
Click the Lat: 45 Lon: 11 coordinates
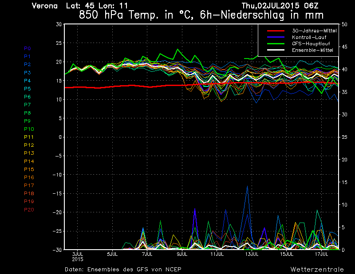[97, 6]
